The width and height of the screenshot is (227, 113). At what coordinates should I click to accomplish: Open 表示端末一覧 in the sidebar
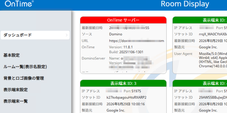click(x=15, y=101)
